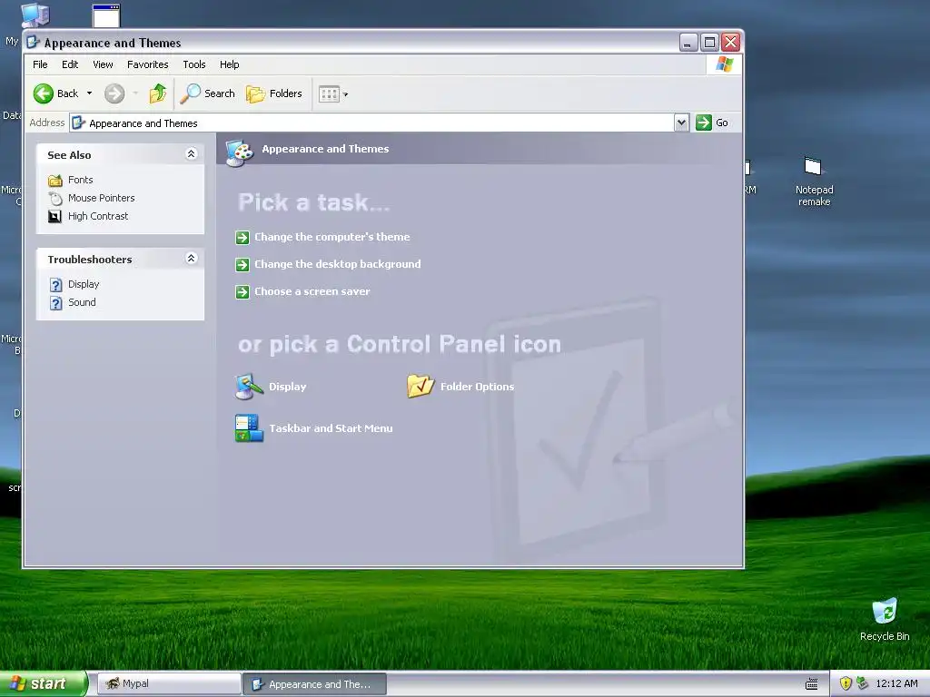Click the Up folder icon

click(158, 93)
